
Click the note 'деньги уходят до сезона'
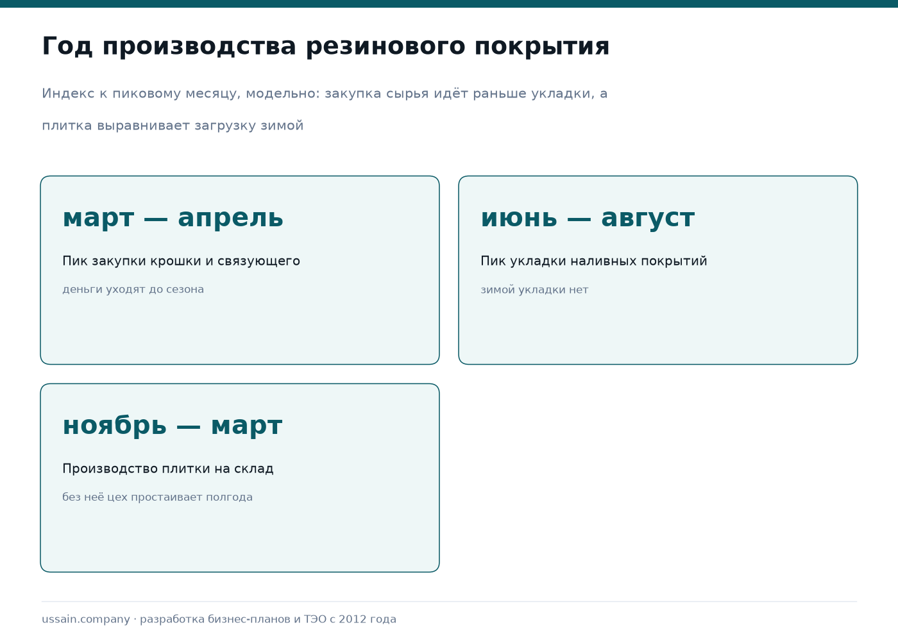[133, 290]
